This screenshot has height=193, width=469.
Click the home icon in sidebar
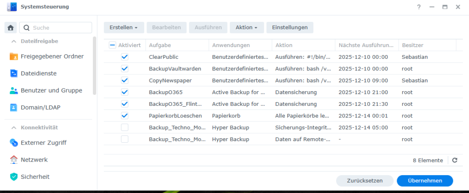pos(11,28)
